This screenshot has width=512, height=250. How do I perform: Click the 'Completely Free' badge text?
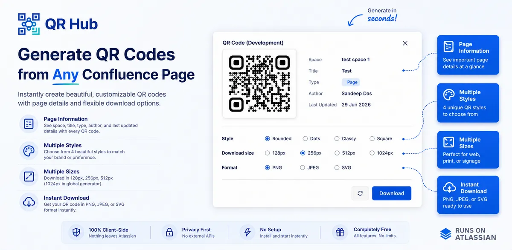tap(372, 230)
